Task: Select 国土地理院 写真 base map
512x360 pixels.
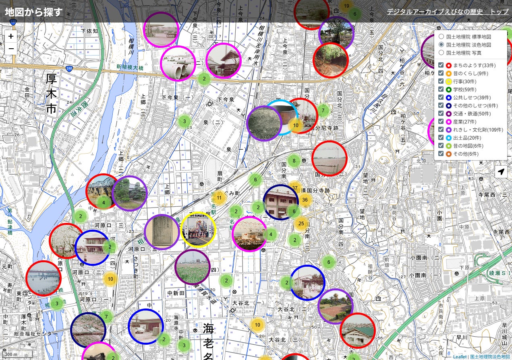Action: pyautogui.click(x=441, y=52)
